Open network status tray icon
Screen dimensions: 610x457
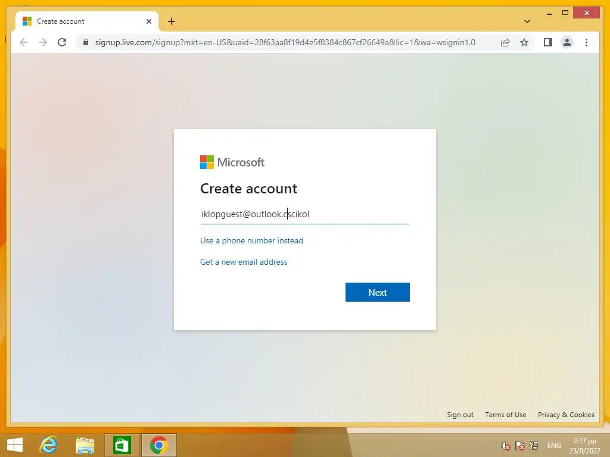534,446
